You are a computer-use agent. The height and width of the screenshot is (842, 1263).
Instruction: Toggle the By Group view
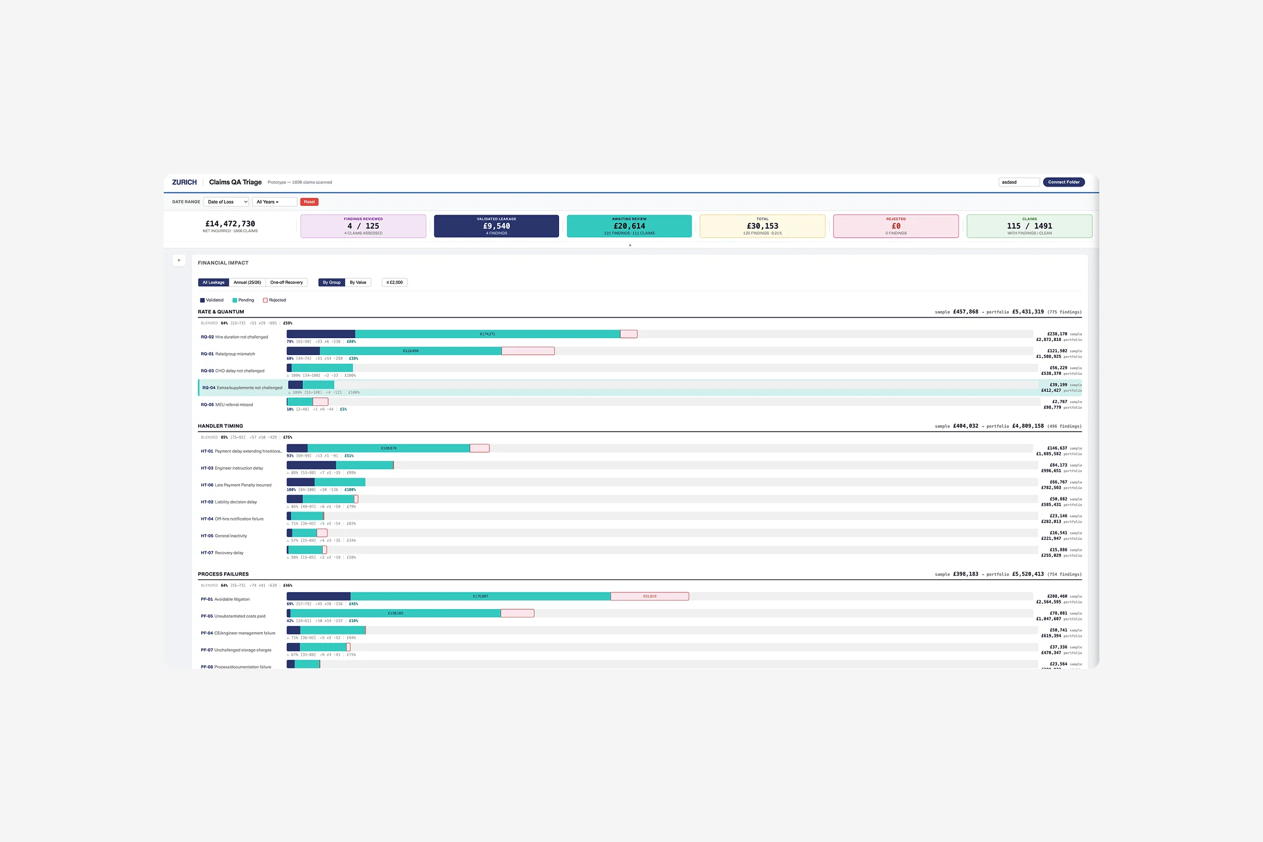pos(332,282)
